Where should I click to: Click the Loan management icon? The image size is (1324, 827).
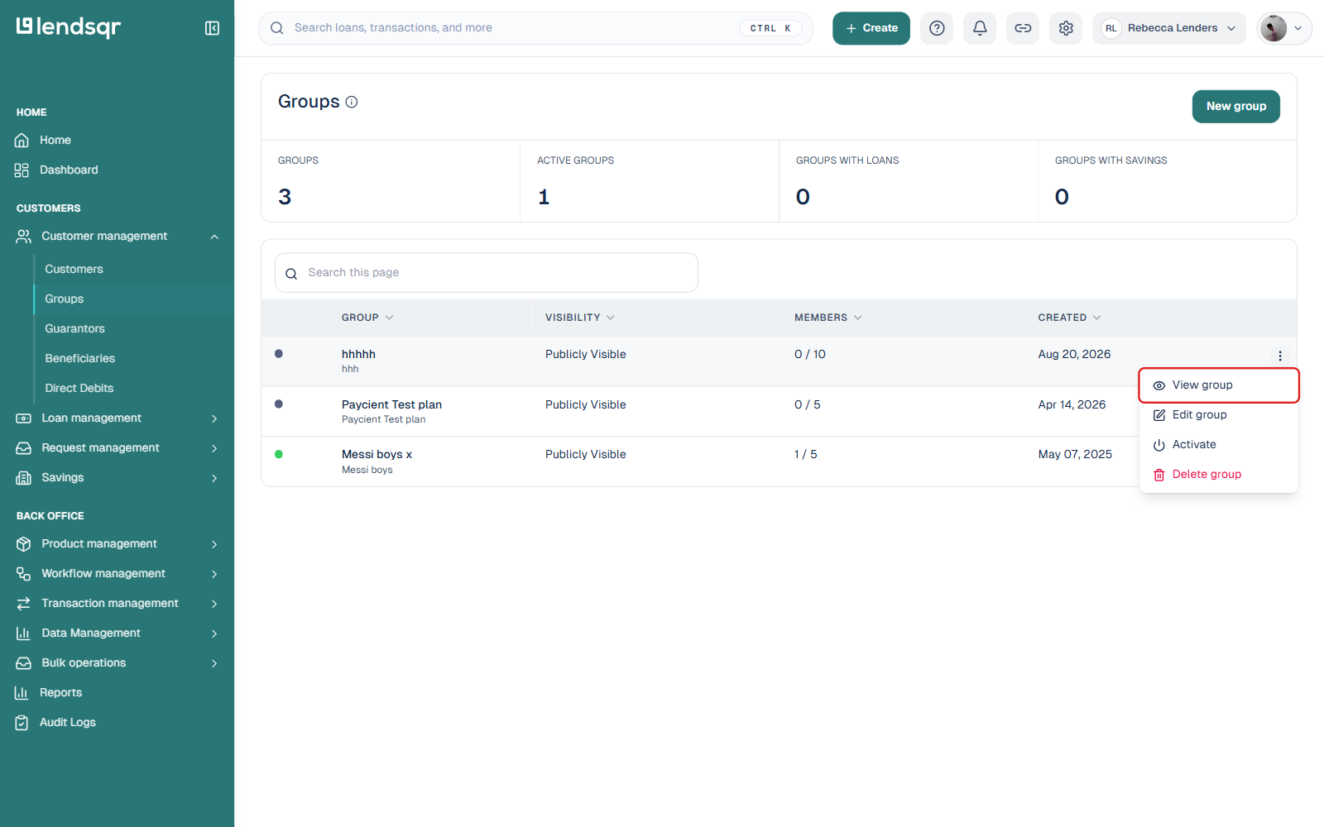pyautogui.click(x=23, y=418)
